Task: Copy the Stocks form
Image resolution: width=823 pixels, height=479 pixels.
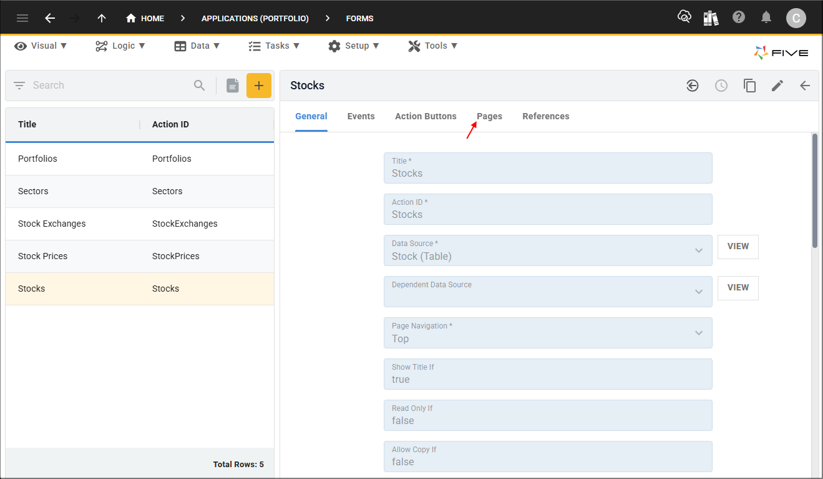Action: (x=749, y=86)
